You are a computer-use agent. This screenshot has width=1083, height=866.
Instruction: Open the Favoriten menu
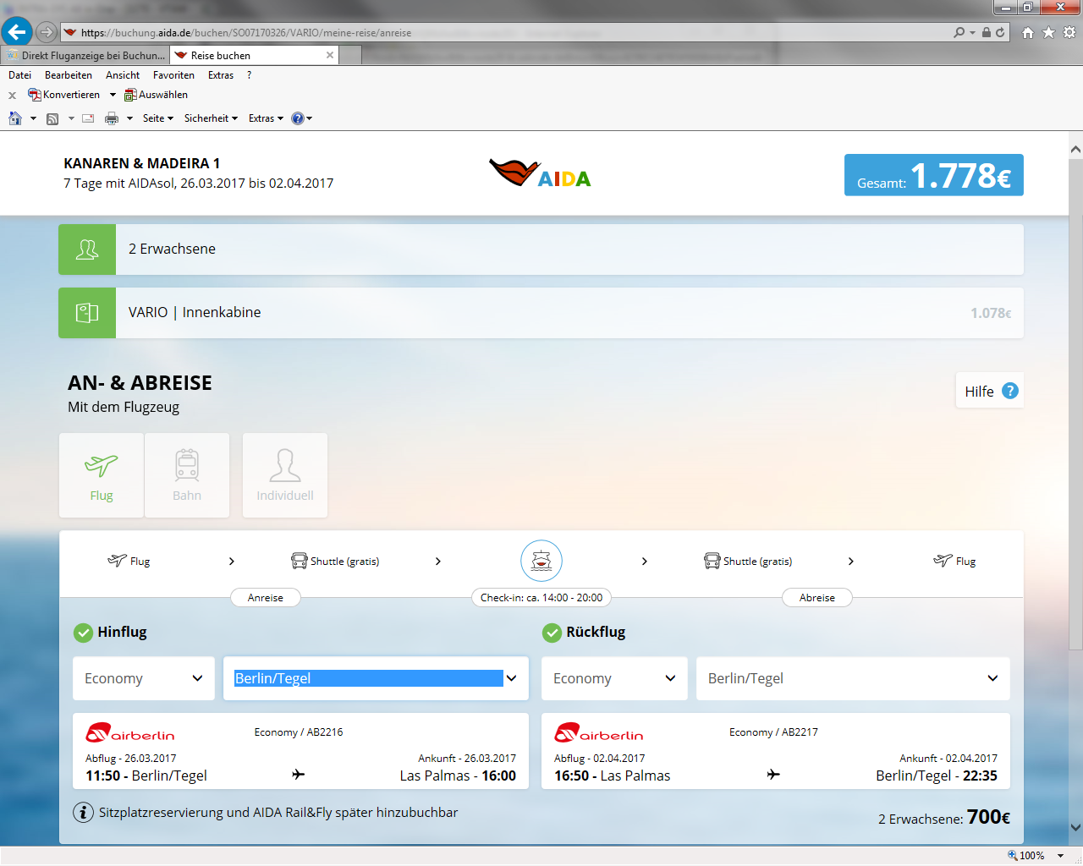(x=173, y=75)
